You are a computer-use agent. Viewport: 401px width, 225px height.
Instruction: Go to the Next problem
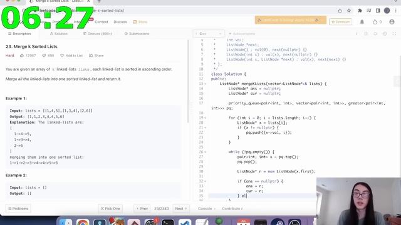(181, 208)
